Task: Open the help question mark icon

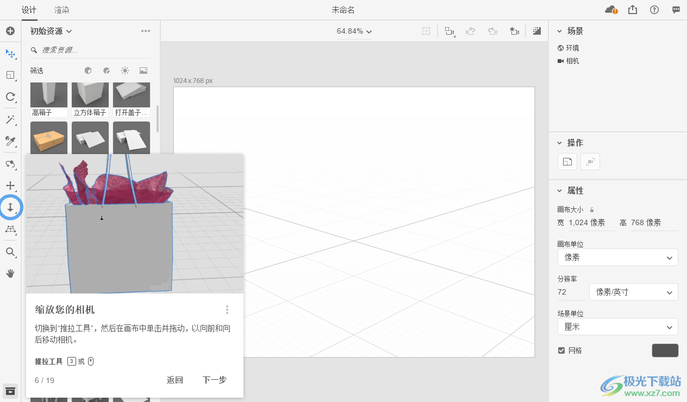Action: click(654, 10)
